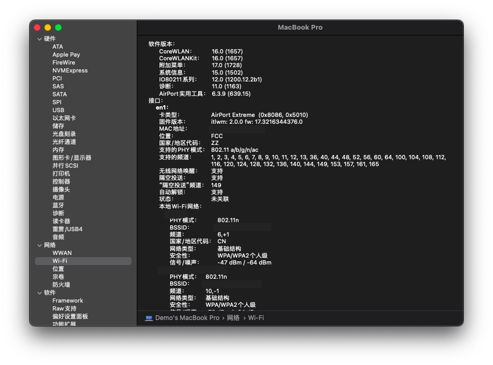Open 摄像头 camera entry
Image resolution: width=493 pixels, height=365 pixels.
(x=61, y=189)
